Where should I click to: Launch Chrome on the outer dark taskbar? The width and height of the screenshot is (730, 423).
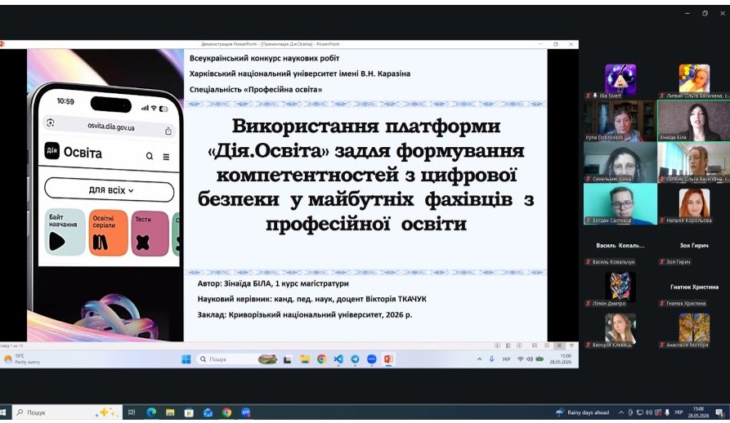(226, 412)
